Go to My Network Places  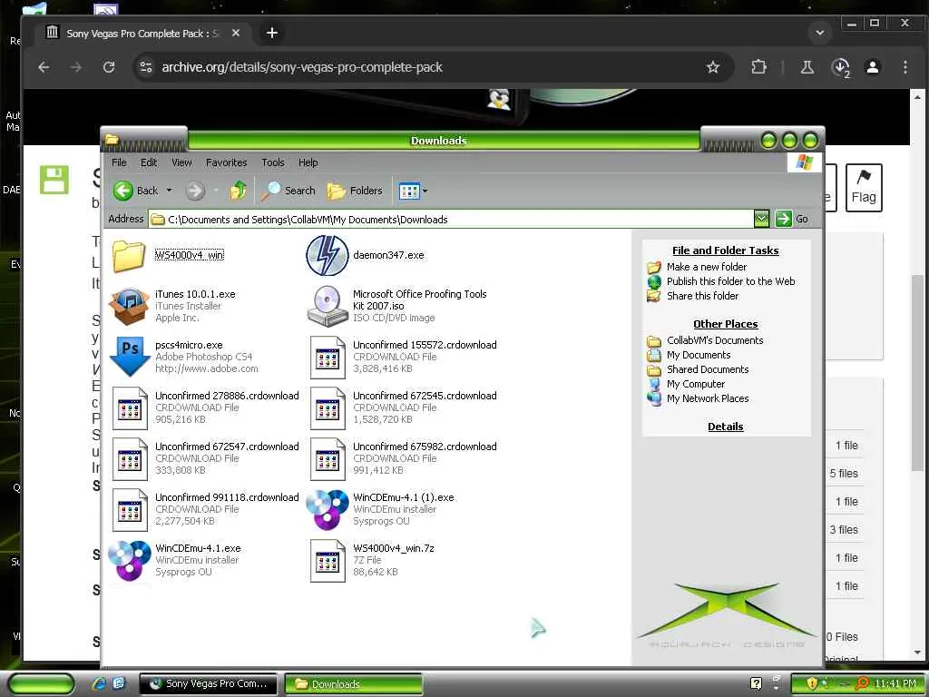point(708,398)
